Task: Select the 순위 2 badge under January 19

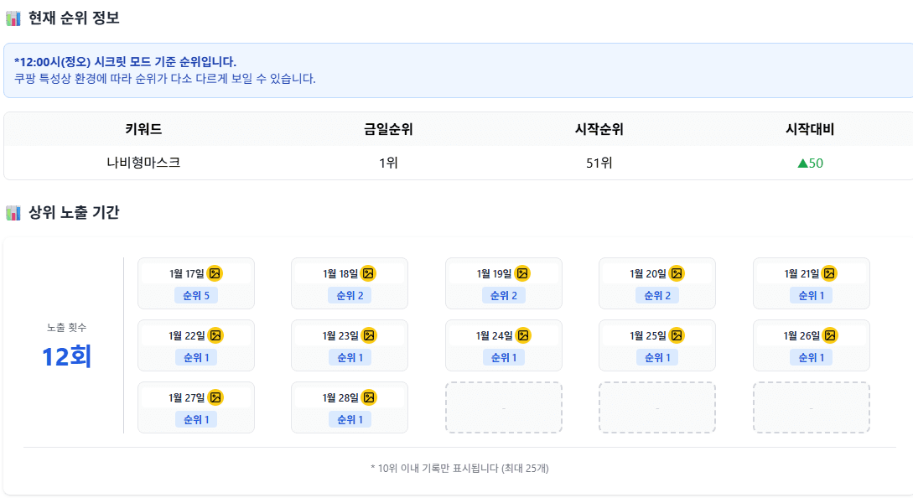Action: pyautogui.click(x=503, y=295)
